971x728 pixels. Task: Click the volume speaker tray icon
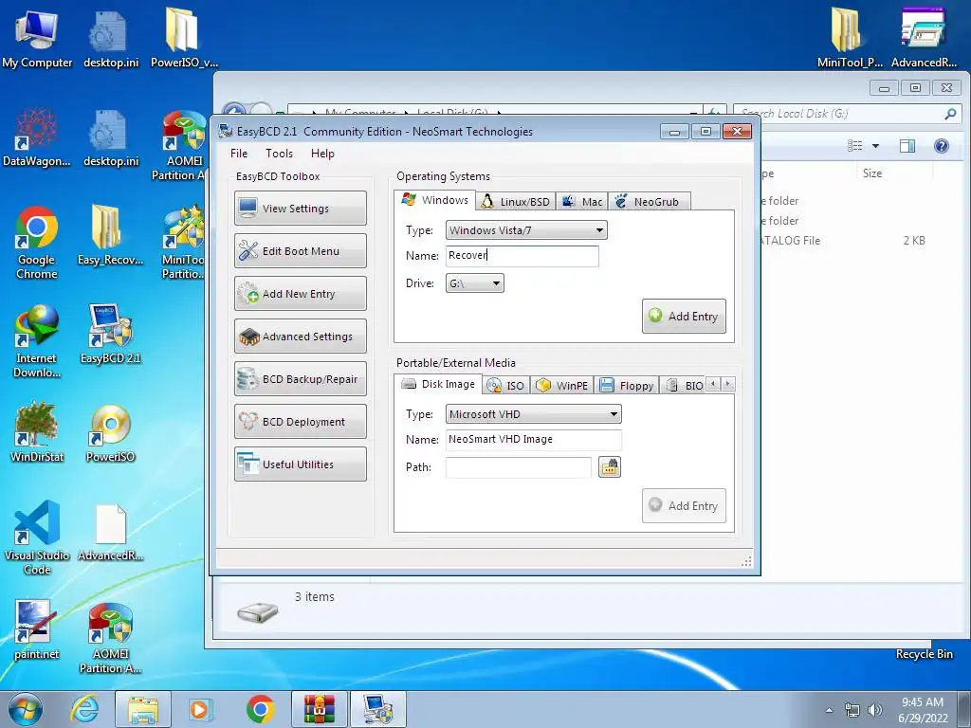(875, 710)
